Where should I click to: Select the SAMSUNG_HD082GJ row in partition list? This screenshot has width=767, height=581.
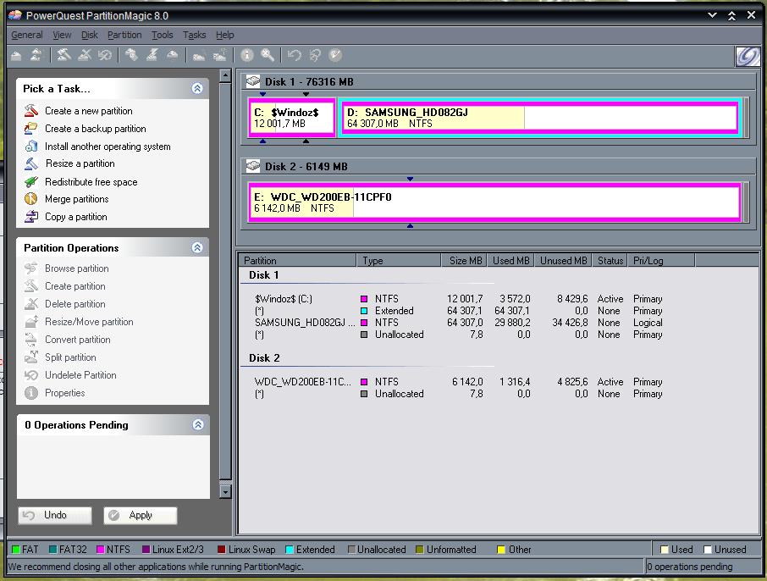(x=458, y=323)
